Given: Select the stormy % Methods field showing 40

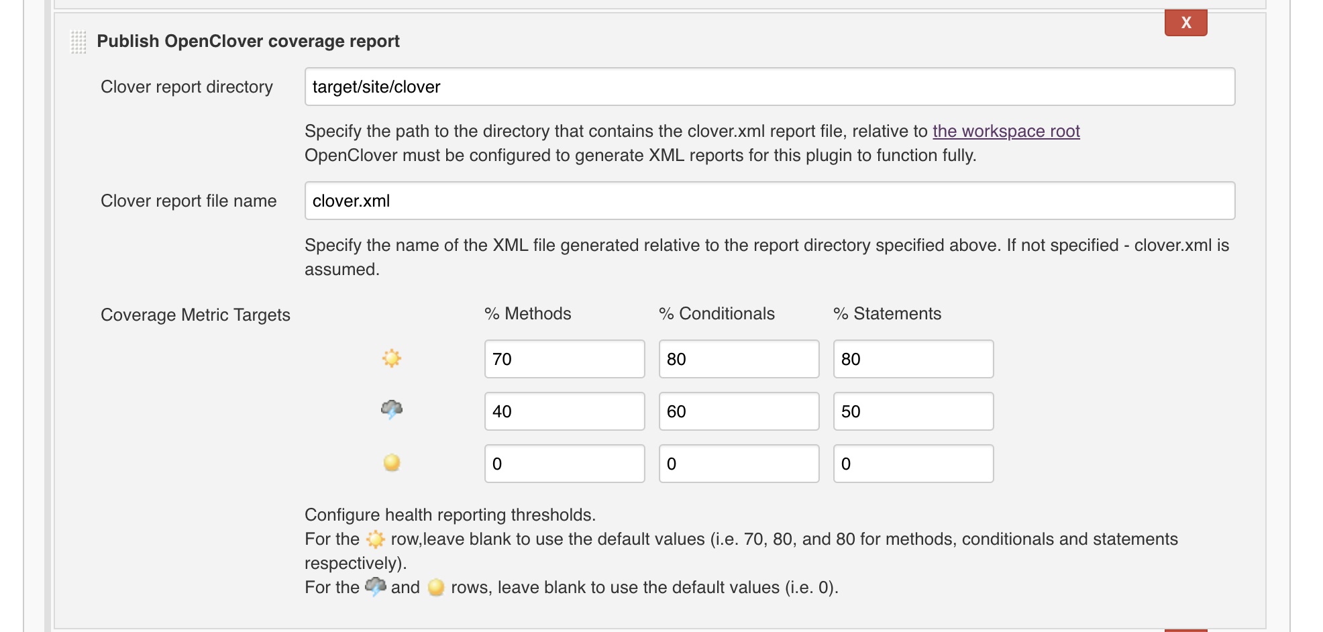Looking at the screenshot, I should click(564, 411).
